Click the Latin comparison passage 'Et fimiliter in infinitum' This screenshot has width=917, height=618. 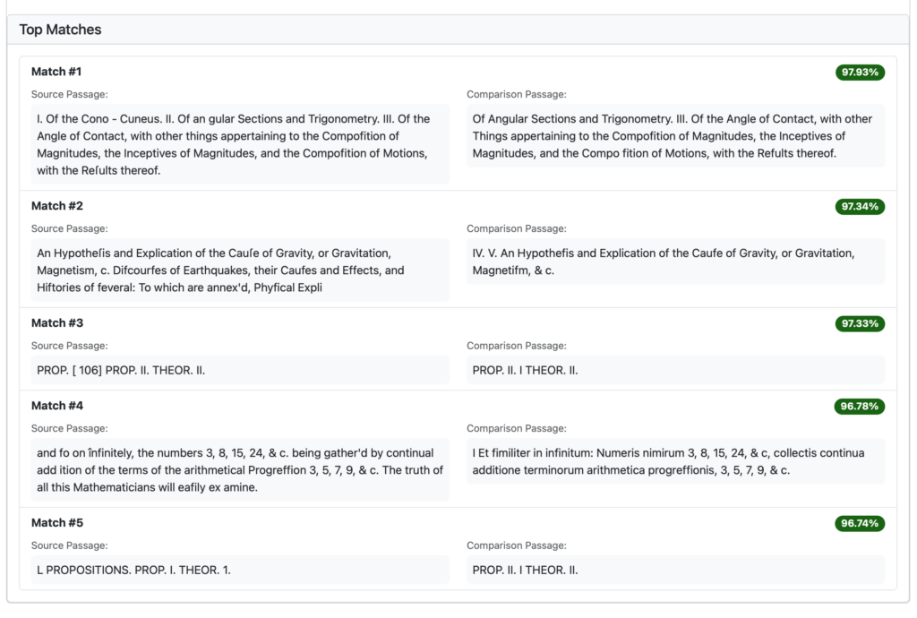[675, 461]
